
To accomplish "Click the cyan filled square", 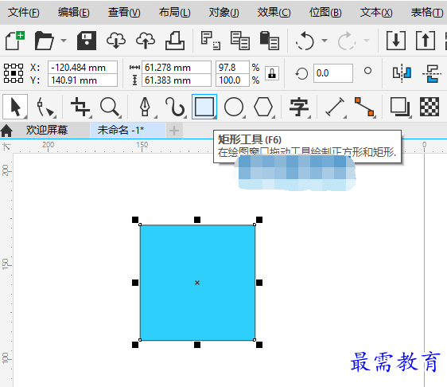I will [x=197, y=283].
